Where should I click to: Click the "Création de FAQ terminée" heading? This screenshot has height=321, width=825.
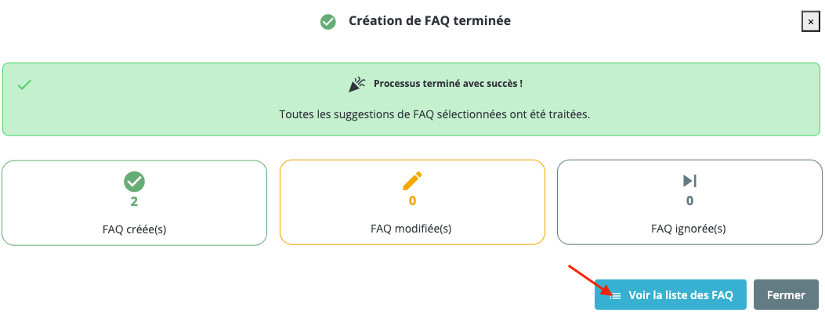pyautogui.click(x=429, y=21)
